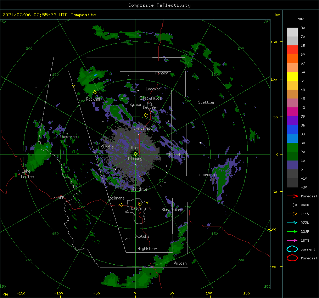Click the red forecast ellipse legend icon

292,258
